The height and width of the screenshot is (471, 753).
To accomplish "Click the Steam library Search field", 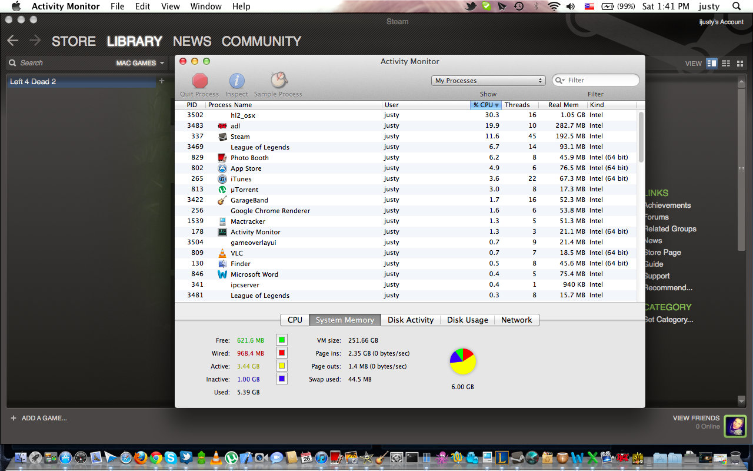I will click(x=59, y=63).
